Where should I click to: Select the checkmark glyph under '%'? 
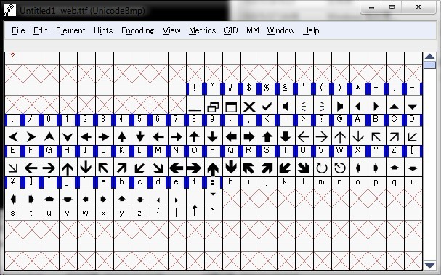coord(267,104)
